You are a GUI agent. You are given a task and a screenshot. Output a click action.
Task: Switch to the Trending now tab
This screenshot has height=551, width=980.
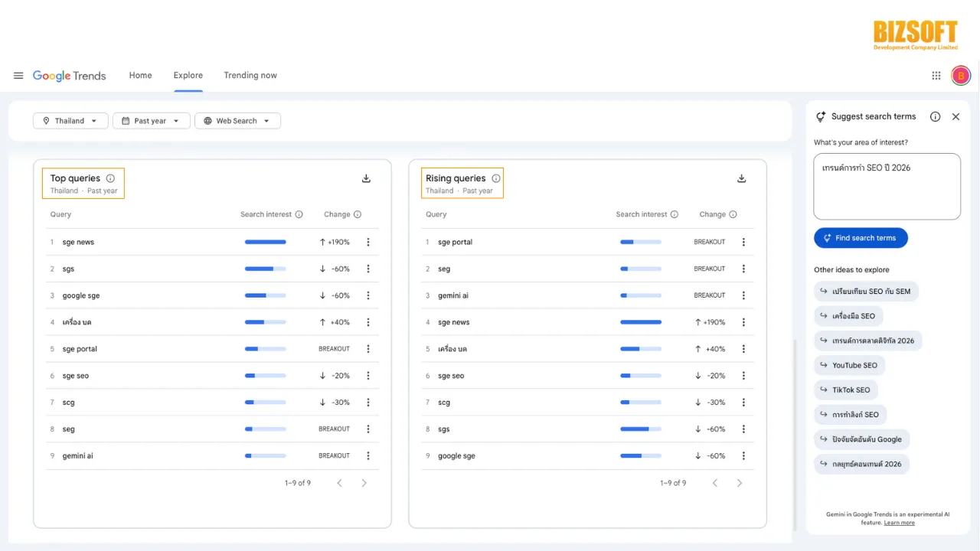250,75
